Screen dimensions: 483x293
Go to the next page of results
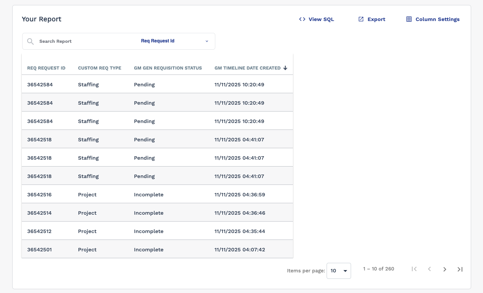click(444, 269)
